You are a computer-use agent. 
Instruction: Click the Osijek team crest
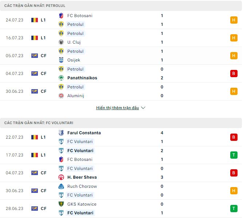coord(61,60)
